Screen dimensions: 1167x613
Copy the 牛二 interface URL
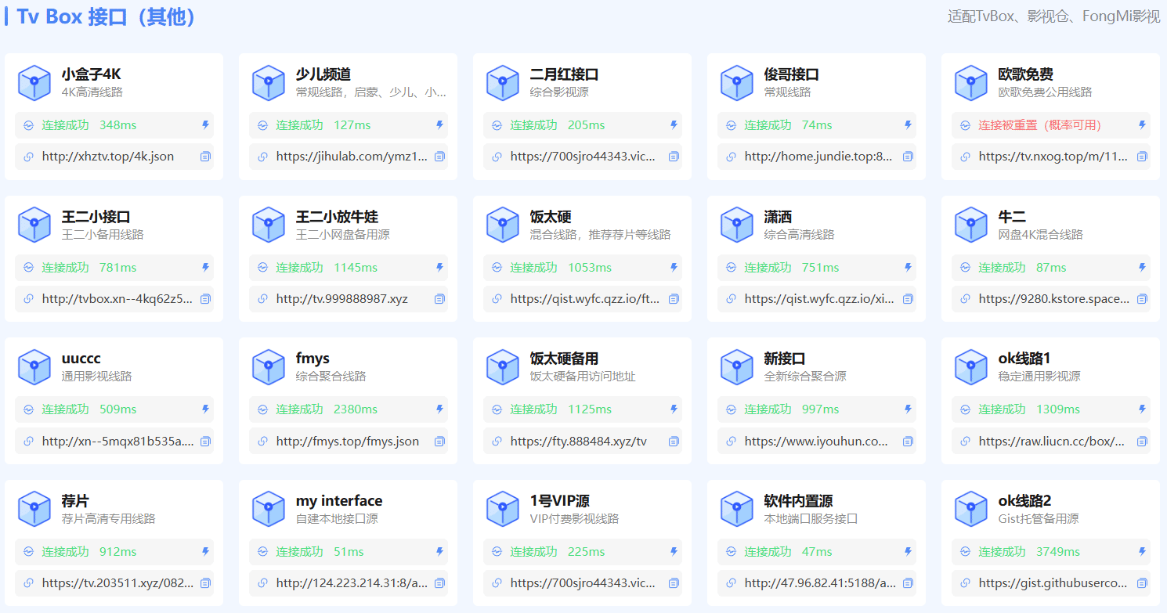pyautogui.click(x=1142, y=299)
